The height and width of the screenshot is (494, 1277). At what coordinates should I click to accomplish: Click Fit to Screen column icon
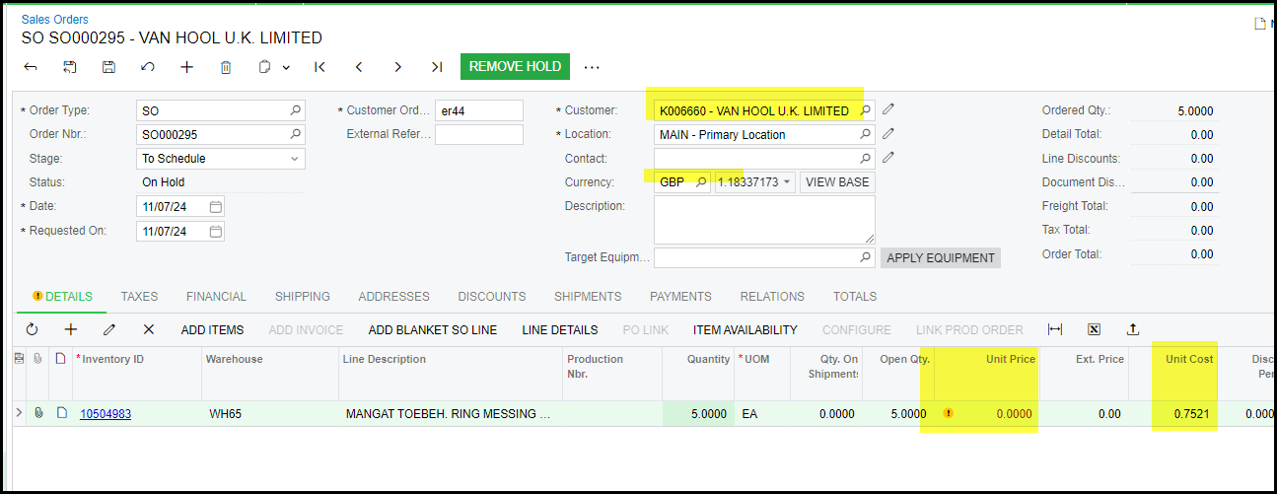(x=1055, y=329)
